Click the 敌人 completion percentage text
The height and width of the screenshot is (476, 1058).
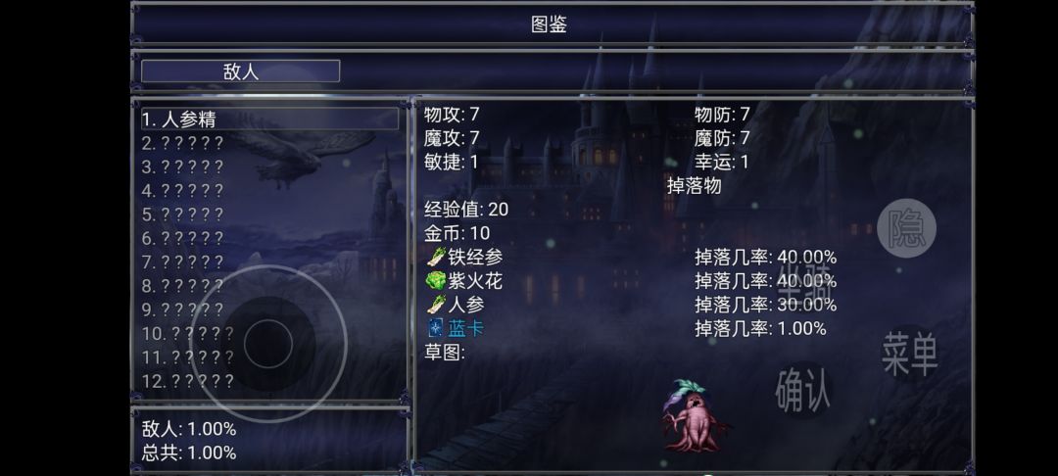click(x=189, y=429)
